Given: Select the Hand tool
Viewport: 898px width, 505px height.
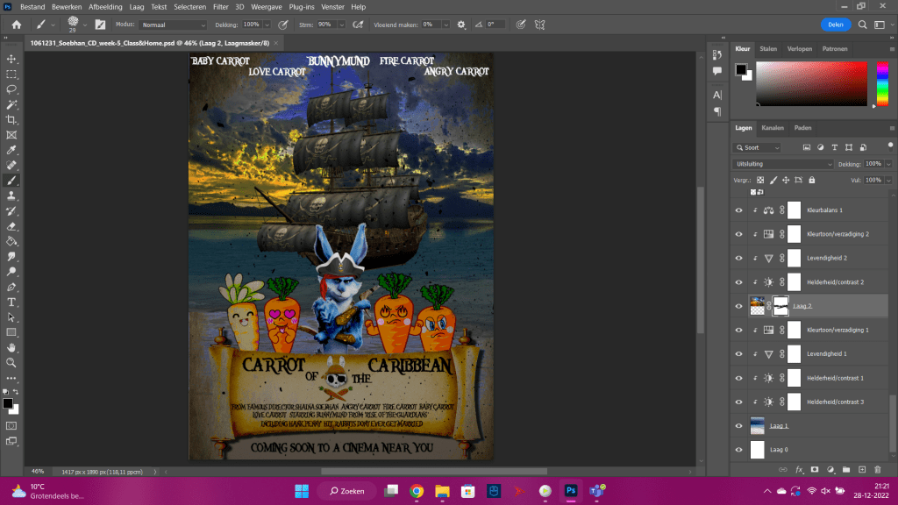Looking at the screenshot, I should 11,347.
